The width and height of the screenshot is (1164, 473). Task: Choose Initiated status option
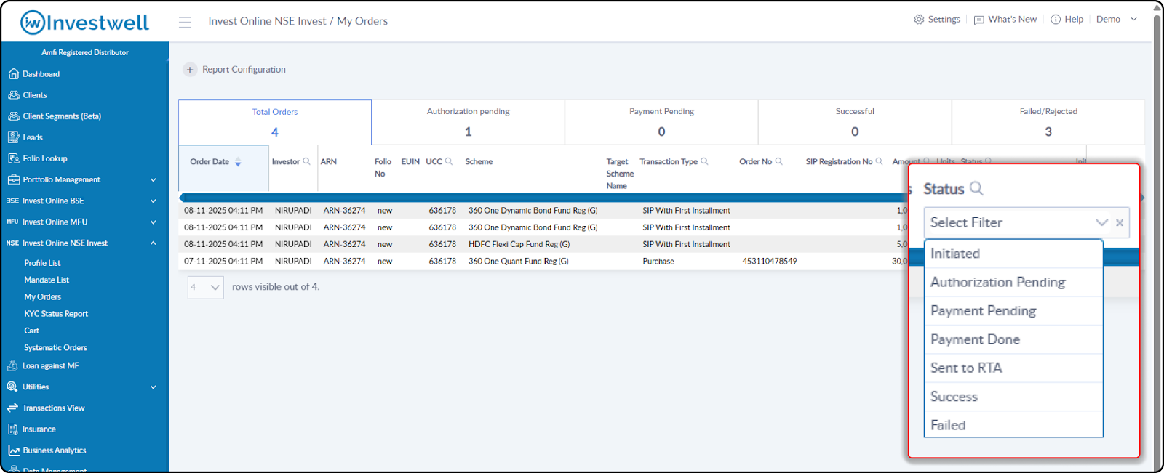pos(1013,254)
